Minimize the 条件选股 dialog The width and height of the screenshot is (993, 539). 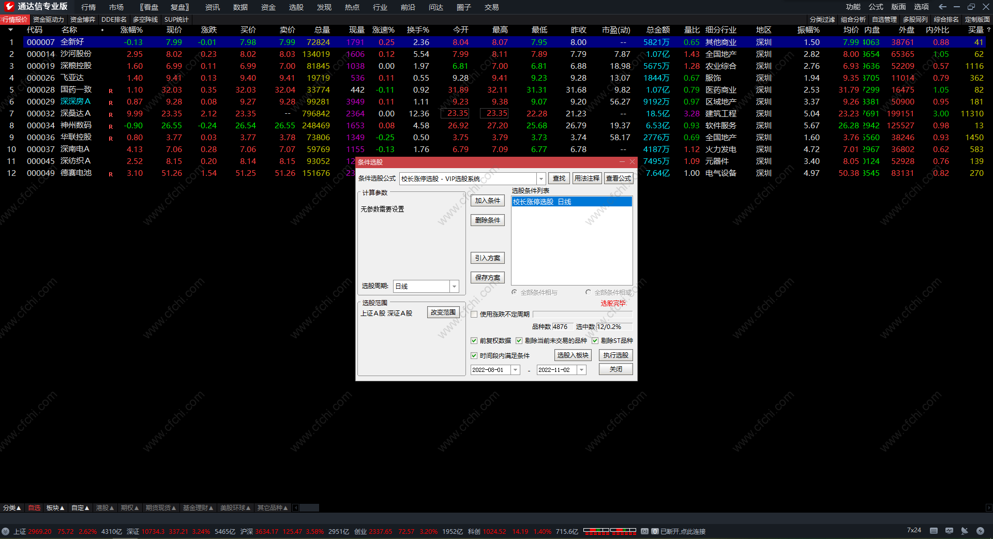click(622, 162)
